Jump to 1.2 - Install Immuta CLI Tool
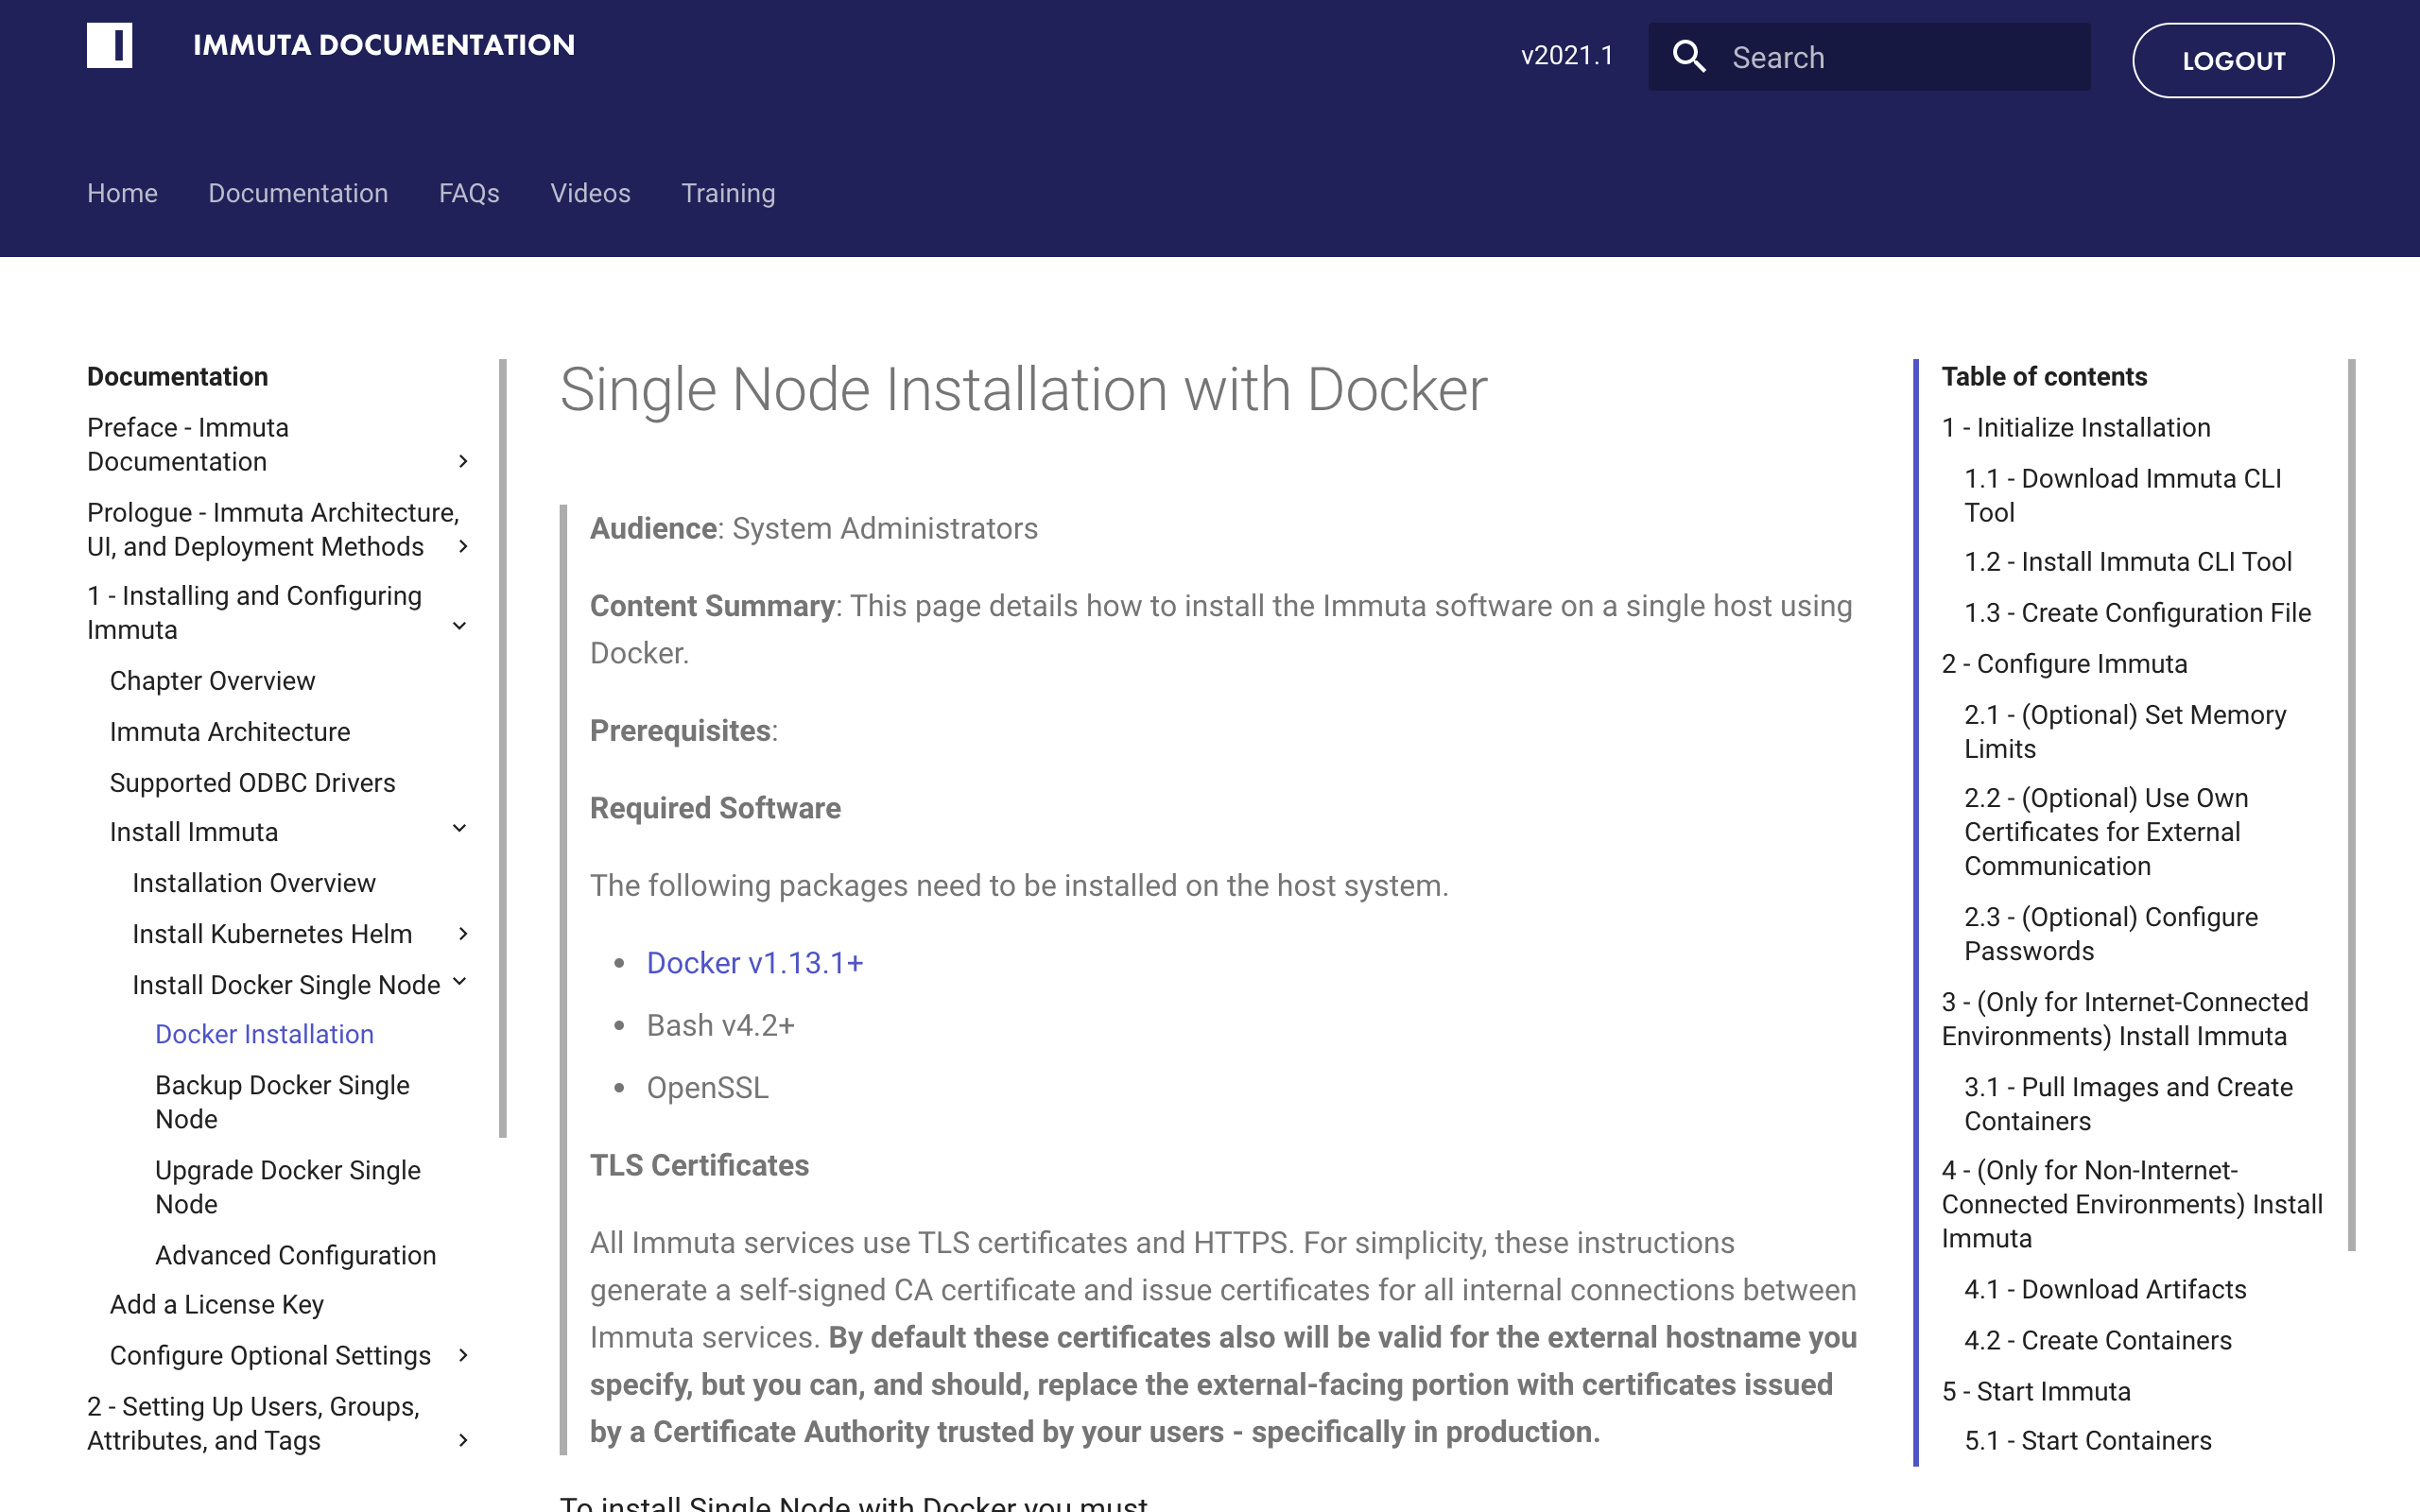Image resolution: width=2420 pixels, height=1512 pixels. (2128, 561)
